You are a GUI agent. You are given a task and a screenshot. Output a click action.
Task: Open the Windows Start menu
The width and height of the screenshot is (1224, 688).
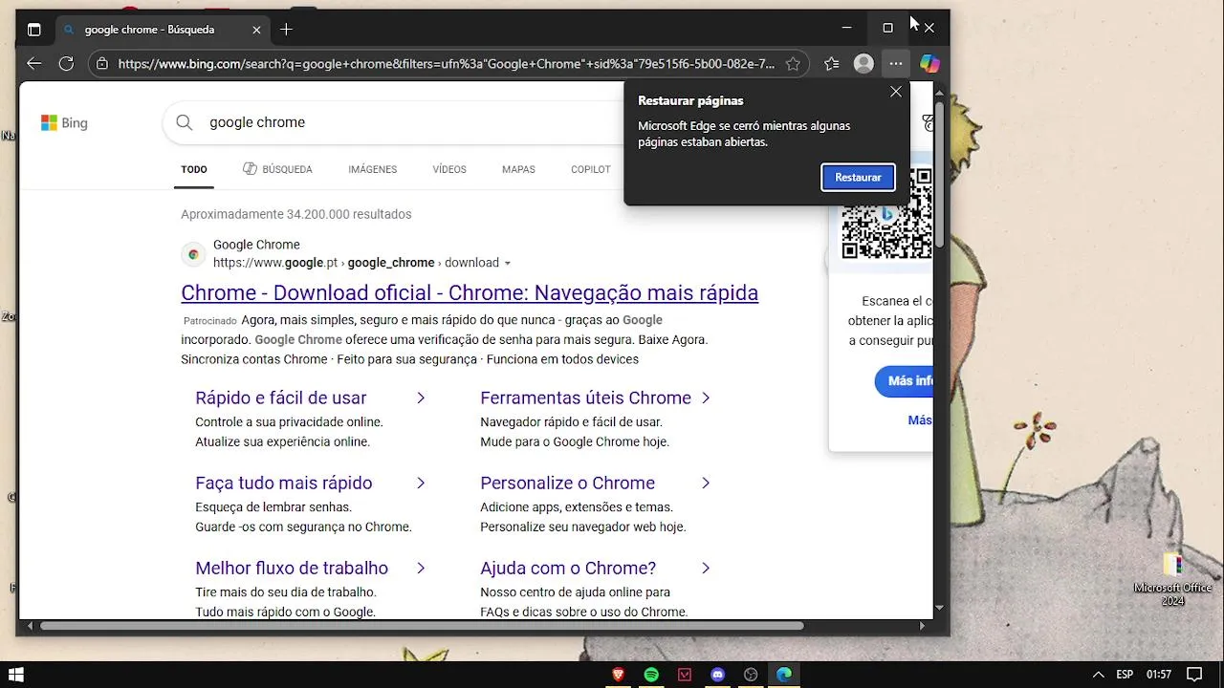[x=15, y=675]
